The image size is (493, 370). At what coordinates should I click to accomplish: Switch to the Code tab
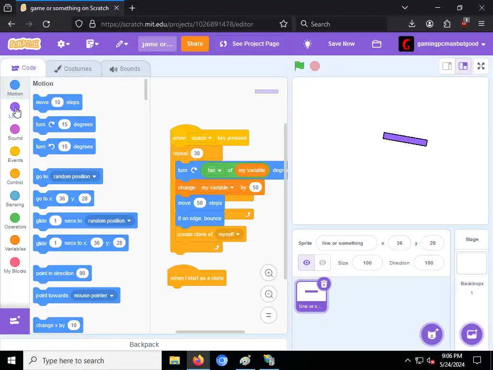[x=24, y=68]
